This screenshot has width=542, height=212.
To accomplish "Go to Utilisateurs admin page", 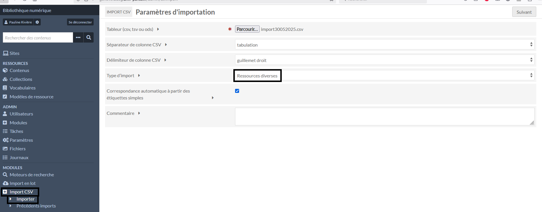I will click(21, 114).
